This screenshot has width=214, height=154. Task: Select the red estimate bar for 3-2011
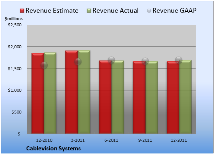point(71,92)
